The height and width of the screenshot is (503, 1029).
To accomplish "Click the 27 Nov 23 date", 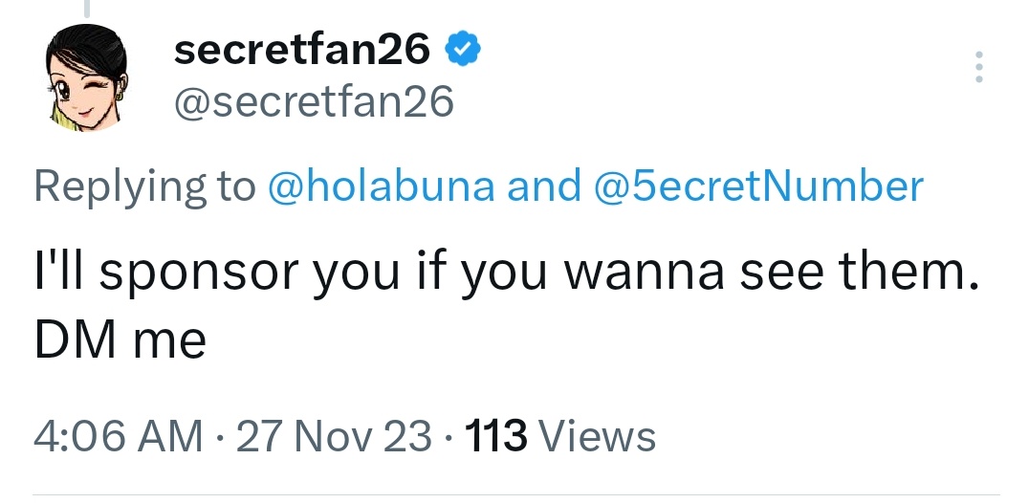I will pyautogui.click(x=334, y=436).
